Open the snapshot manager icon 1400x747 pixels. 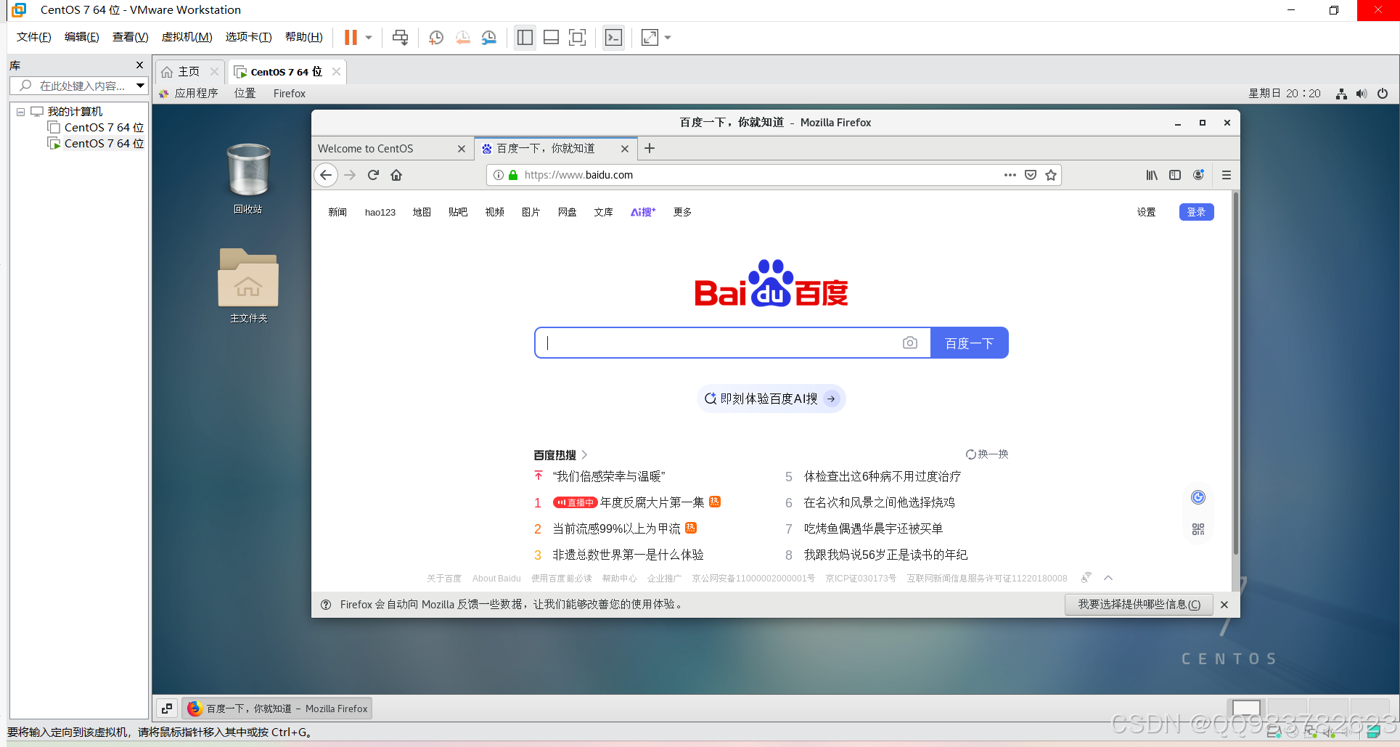(x=489, y=38)
